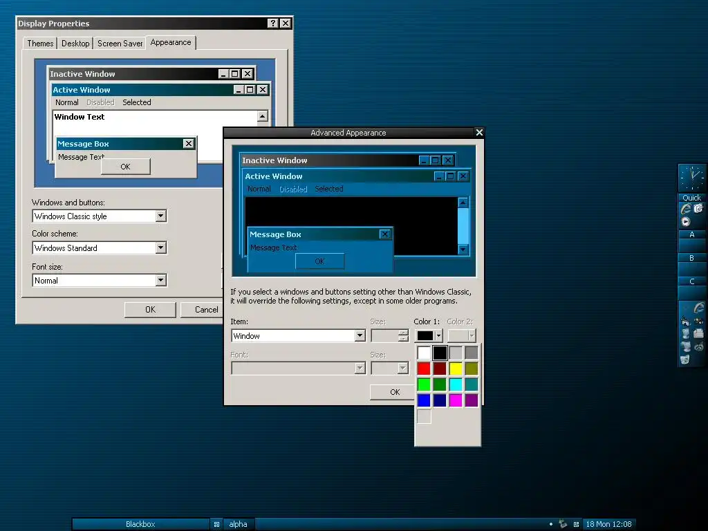Choose the olive swatch
Screen dimensions: 708x531
[472, 369]
